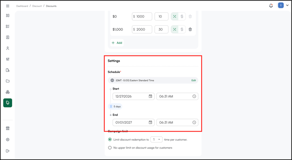Select No upper limit on discount usage

pyautogui.click(x=110, y=148)
